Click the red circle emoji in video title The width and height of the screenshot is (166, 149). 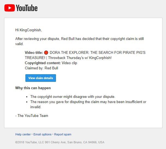(x=46, y=52)
